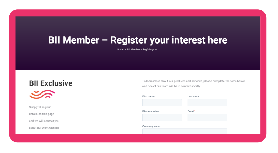The width and height of the screenshot is (278, 153).
Task: Click into the Company name field
Action: coord(185,131)
